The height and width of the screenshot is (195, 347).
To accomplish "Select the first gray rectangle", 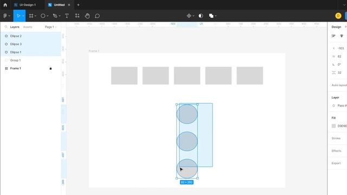I will coord(124,76).
